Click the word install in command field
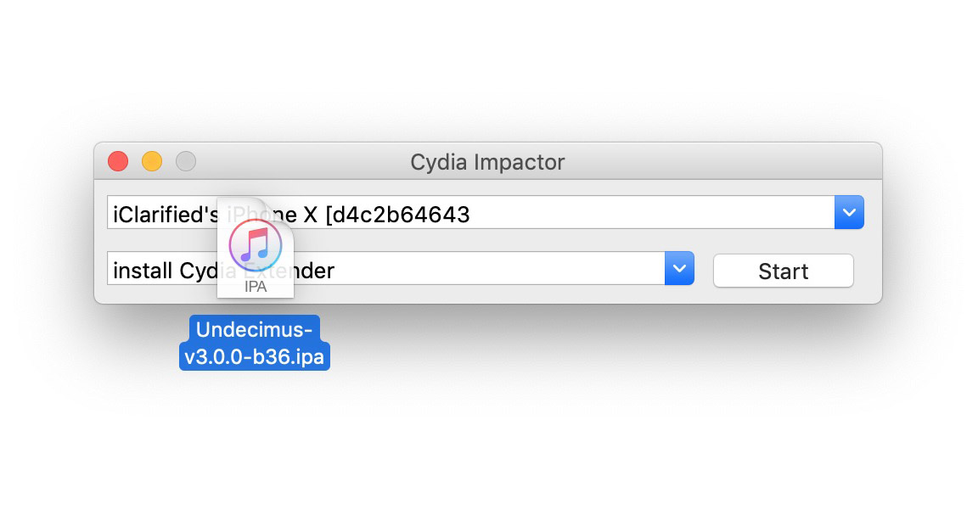Screen dimensions: 978x509 143,271
